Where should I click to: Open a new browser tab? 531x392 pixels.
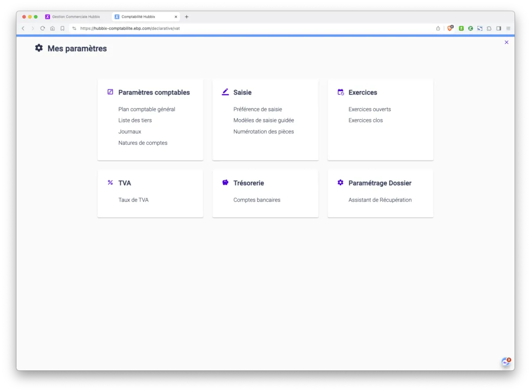pos(186,17)
